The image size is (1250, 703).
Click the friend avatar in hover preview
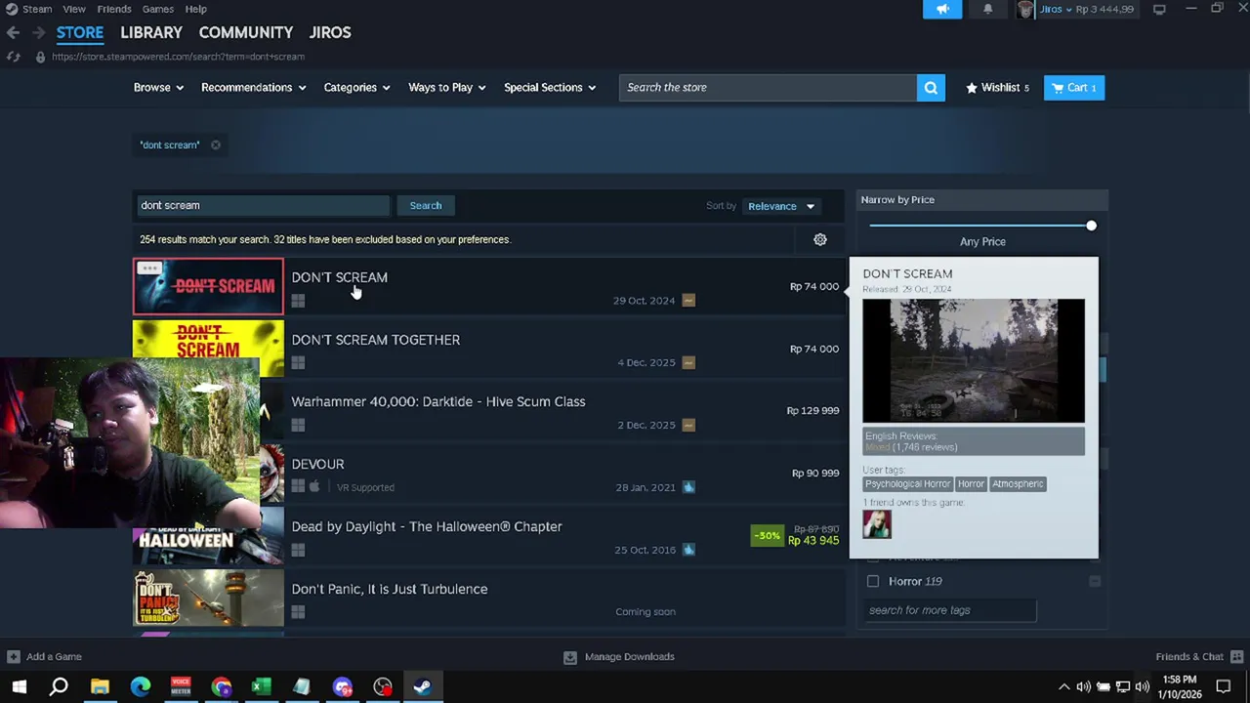[877, 524]
